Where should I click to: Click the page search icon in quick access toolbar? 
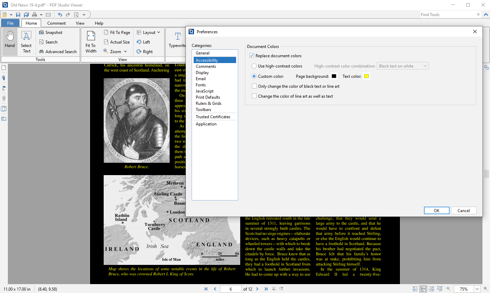[x=76, y=15]
